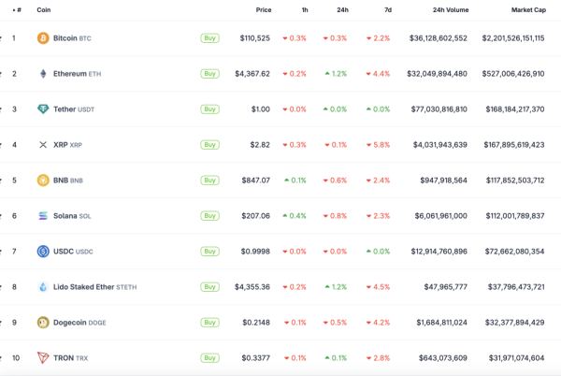Select BNB 24h volume $947,918,564
The width and height of the screenshot is (561, 376).
pyautogui.click(x=443, y=181)
